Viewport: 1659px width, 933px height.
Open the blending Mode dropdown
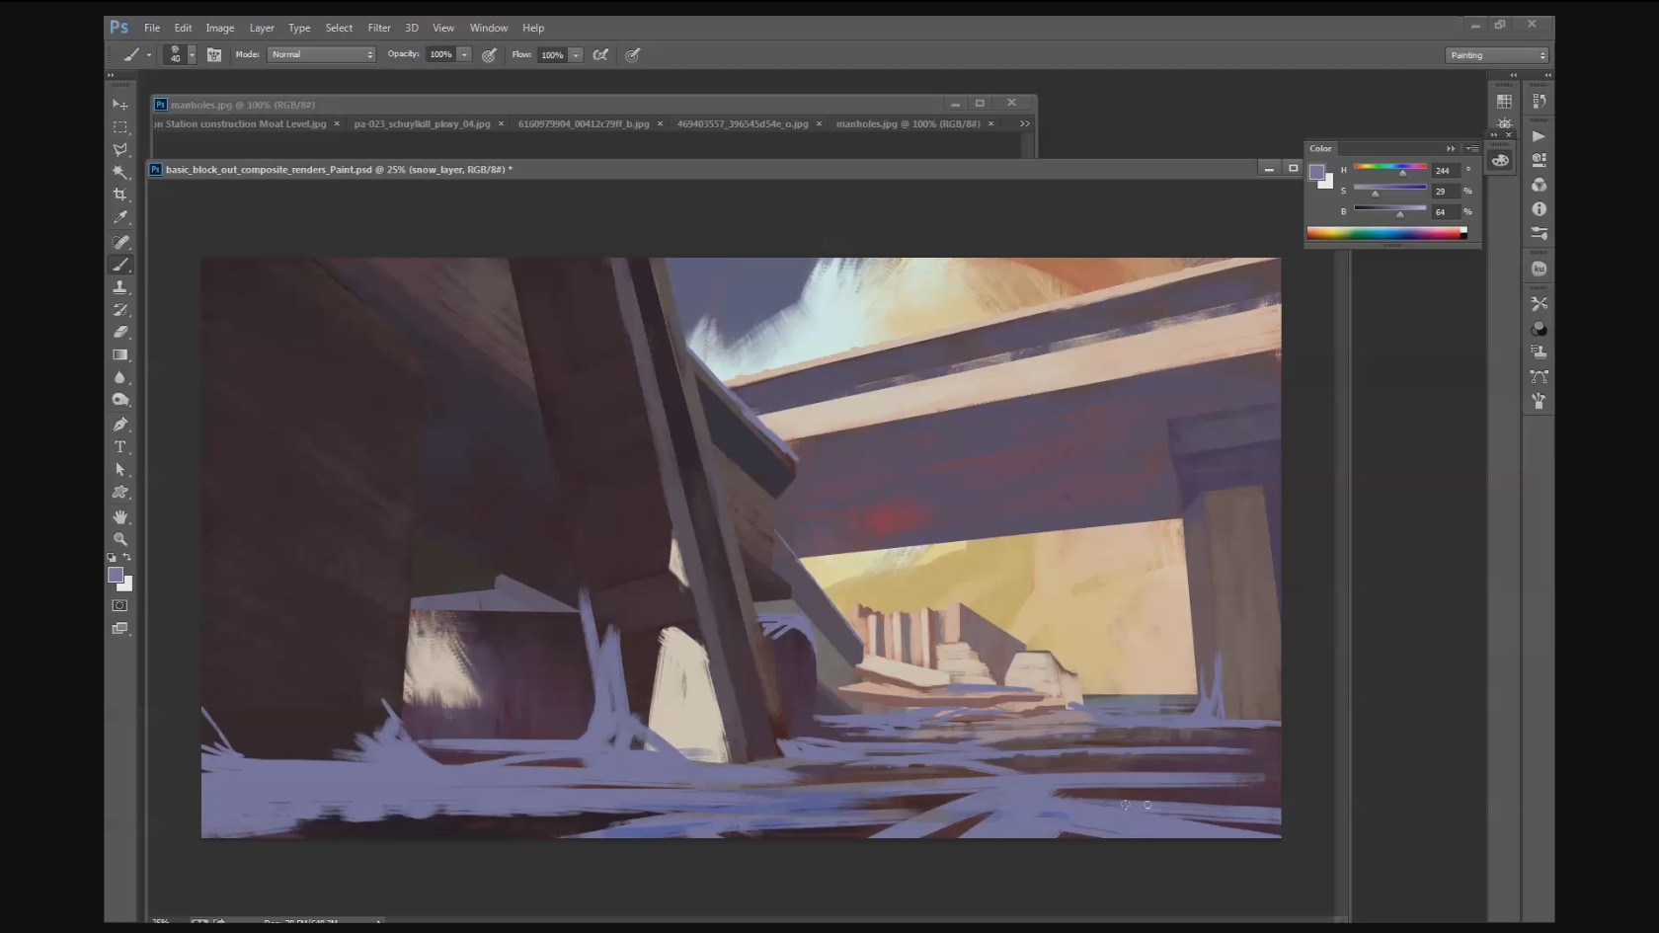(x=321, y=55)
